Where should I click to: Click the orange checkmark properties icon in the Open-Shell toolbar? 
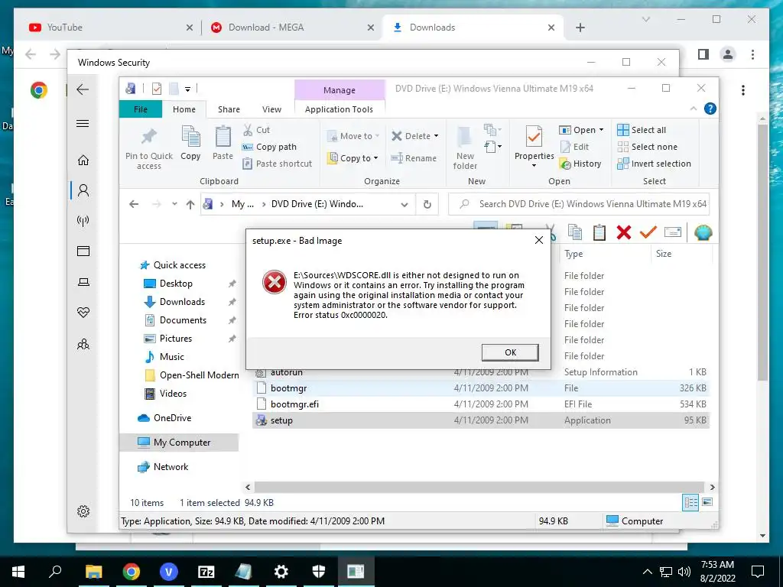pos(648,232)
